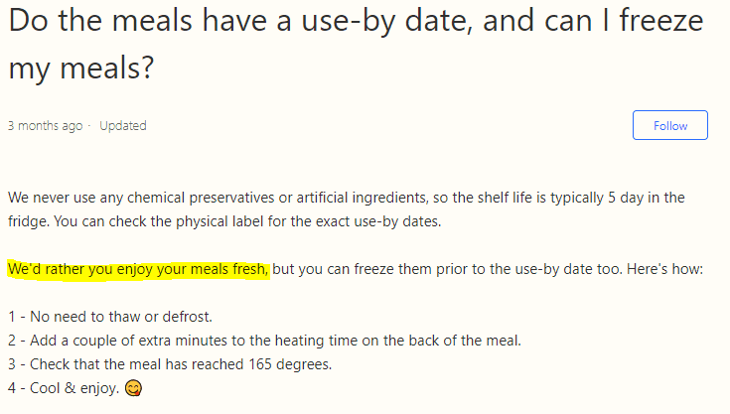
Task: Click the "Updated" label under the title
Action: point(123,126)
